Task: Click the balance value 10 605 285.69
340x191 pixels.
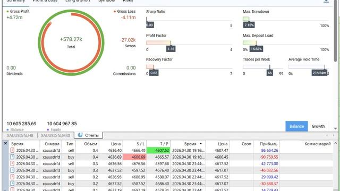Action: (x=21, y=124)
